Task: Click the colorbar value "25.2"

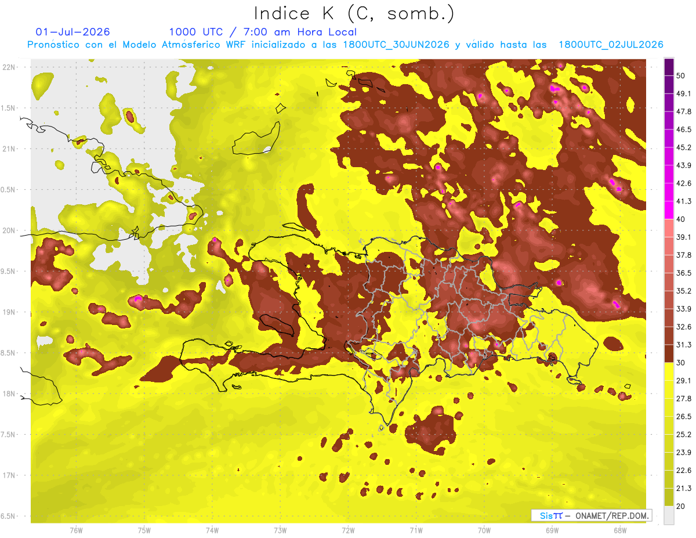Action: (684, 434)
